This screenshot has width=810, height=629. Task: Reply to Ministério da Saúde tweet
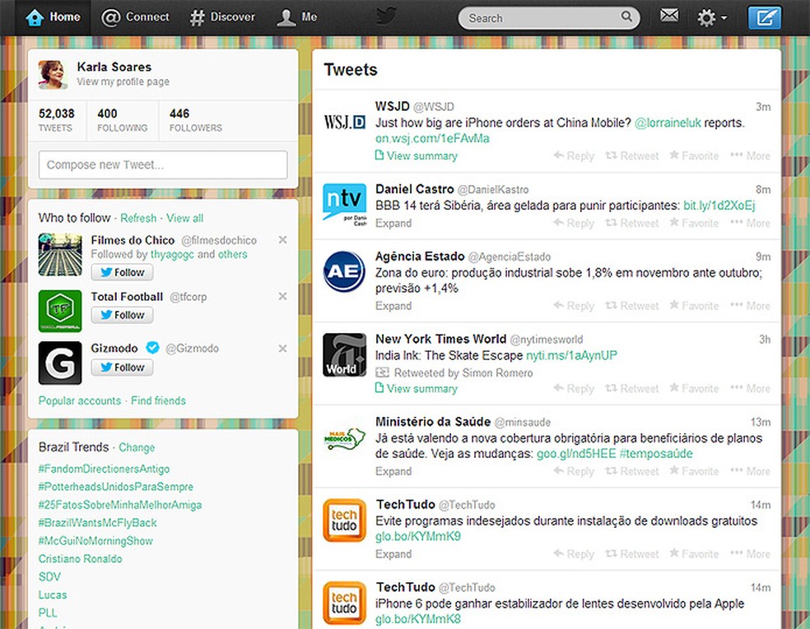coord(574,472)
